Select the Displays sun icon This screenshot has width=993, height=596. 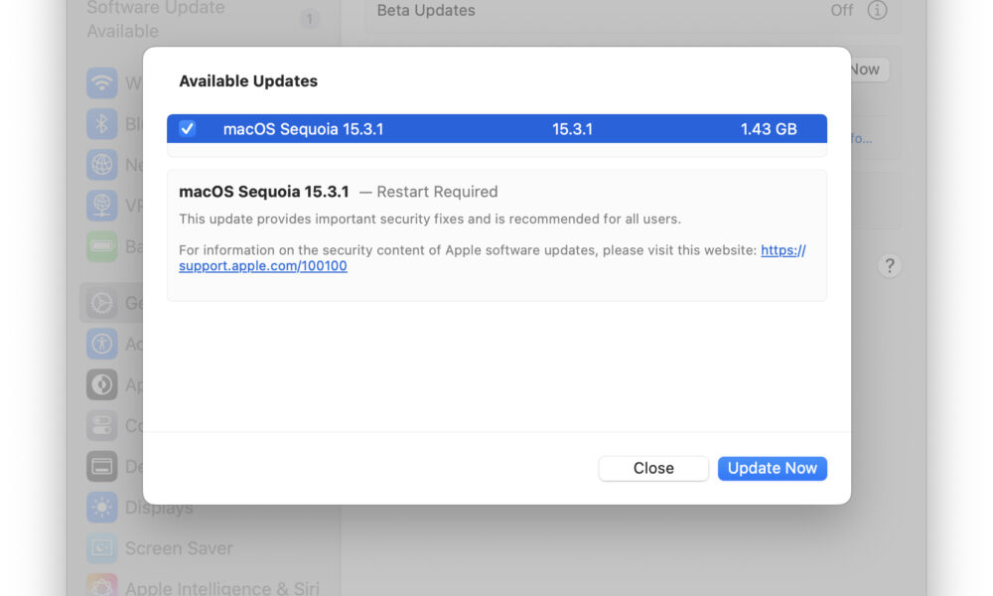tap(102, 507)
